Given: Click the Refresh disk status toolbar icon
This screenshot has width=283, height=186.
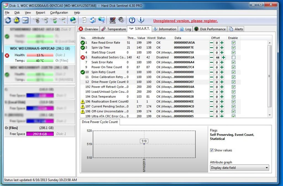Looking at the screenshot, I should point(8,20).
